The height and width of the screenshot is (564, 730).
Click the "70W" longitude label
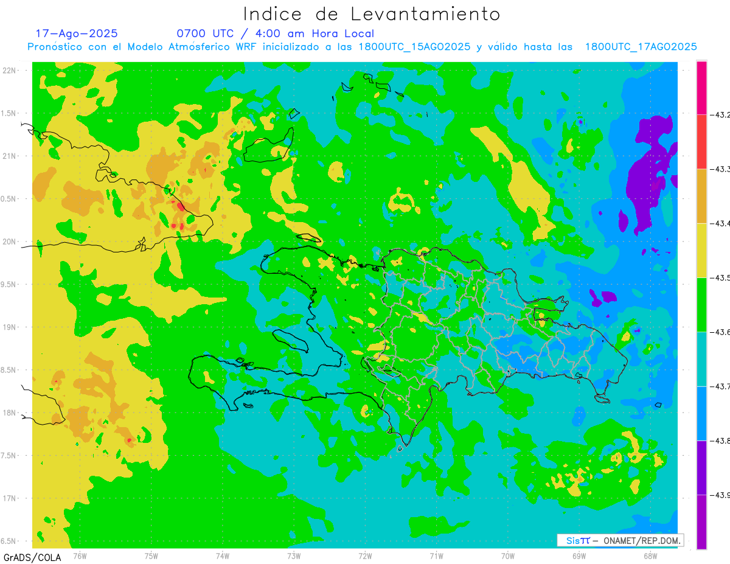507,555
